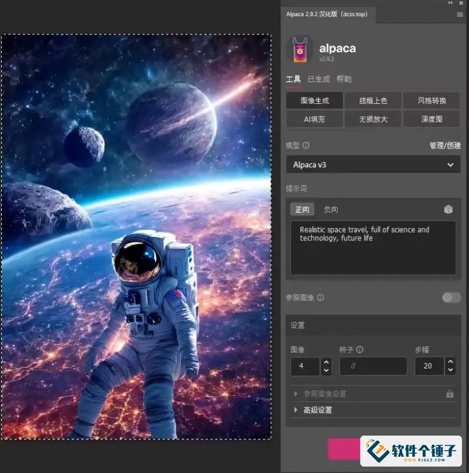Viewport: 469px width, 473px height.
Task: Increase 步幅 using the up stepper arrow
Action: coord(450,363)
